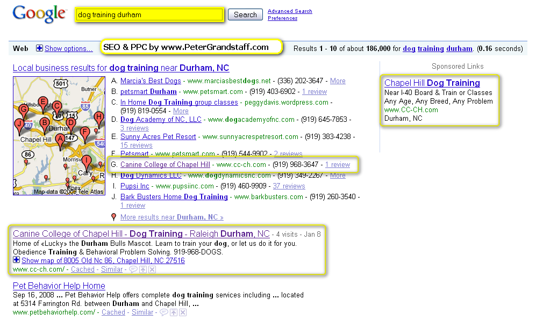The image size is (536, 321).
Task: Click map marker G
Action: pyautogui.click(x=23, y=111)
